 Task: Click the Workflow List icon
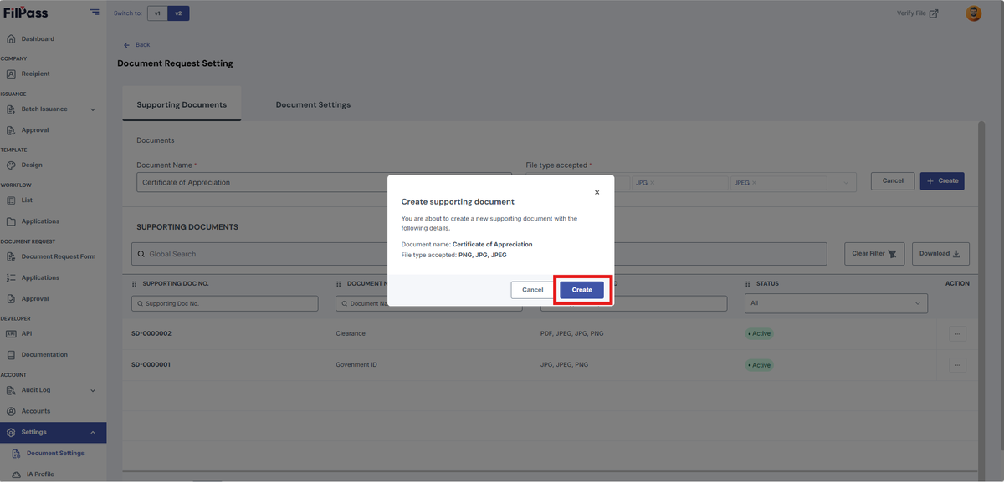[x=11, y=200]
